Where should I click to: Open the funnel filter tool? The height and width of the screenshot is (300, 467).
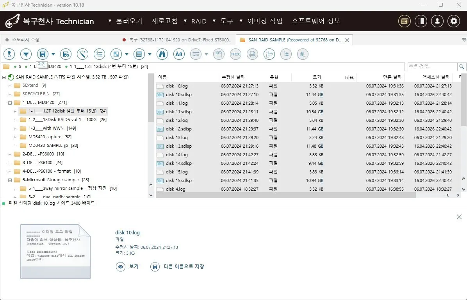click(x=26, y=54)
